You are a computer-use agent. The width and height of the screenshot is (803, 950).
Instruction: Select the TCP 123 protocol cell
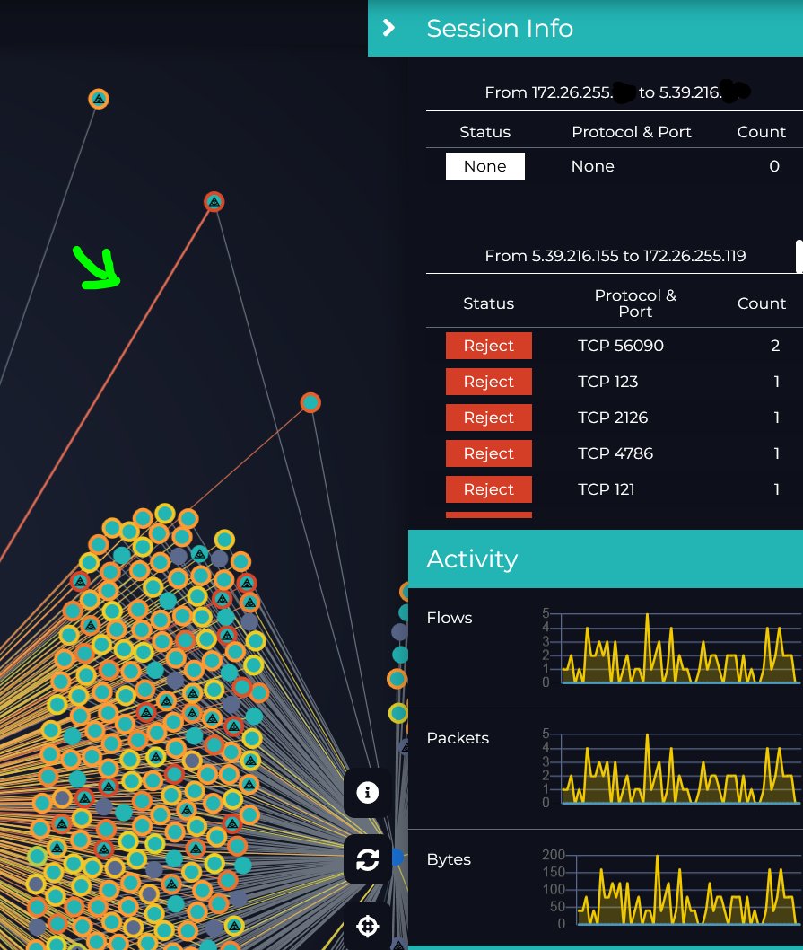click(x=607, y=381)
